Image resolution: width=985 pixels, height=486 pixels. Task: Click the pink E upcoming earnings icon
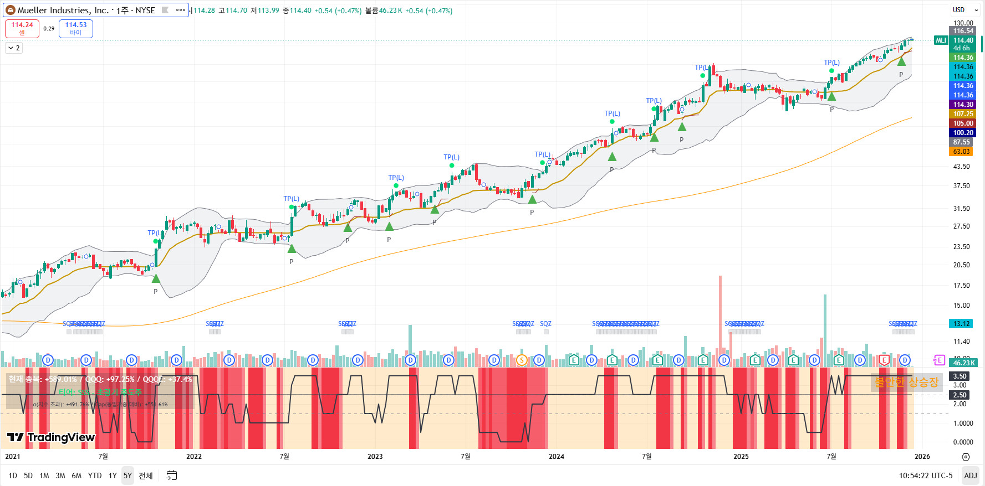coord(938,360)
